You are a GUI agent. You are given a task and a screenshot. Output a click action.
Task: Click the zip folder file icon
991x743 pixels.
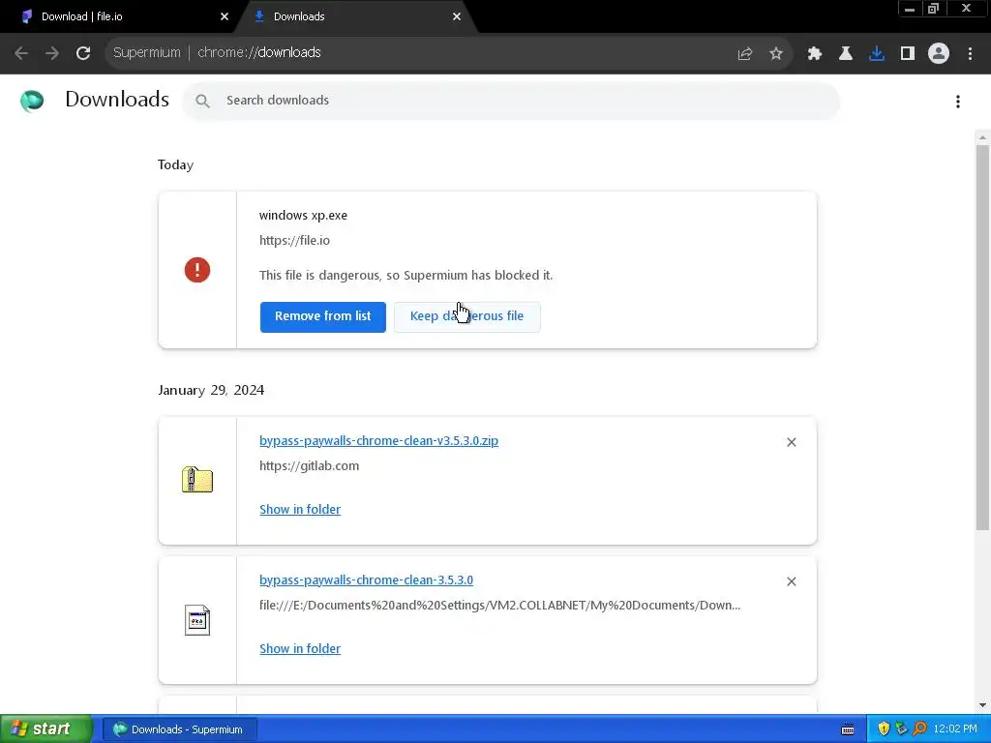pos(197,480)
